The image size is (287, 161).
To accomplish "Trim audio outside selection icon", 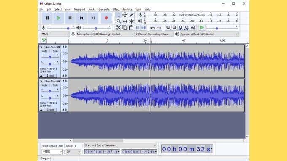I will [x=138, y=28].
